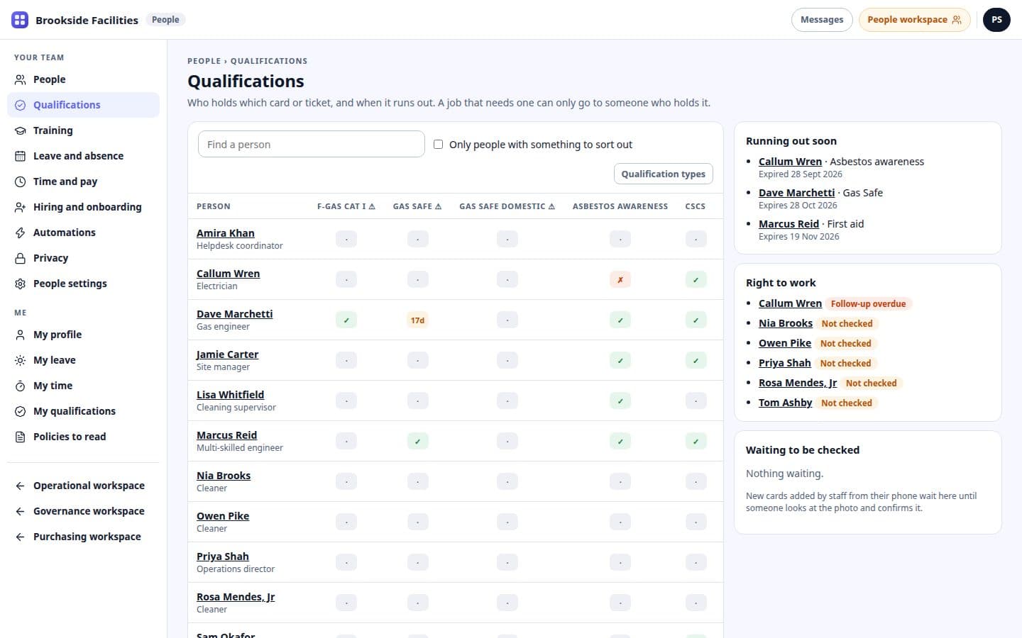Click the My leave sun icon
This screenshot has height=638, width=1022.
click(20, 360)
